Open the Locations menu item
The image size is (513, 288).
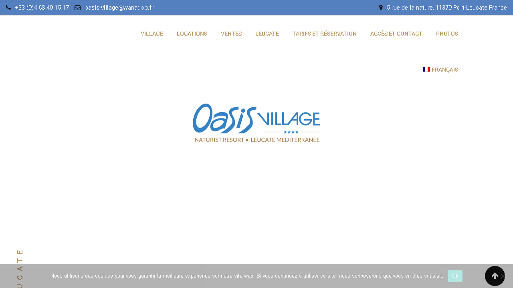click(x=192, y=34)
